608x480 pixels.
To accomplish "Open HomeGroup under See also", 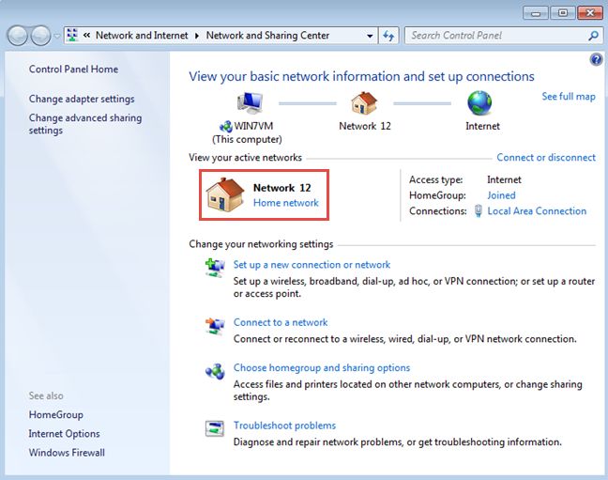I will click(56, 415).
